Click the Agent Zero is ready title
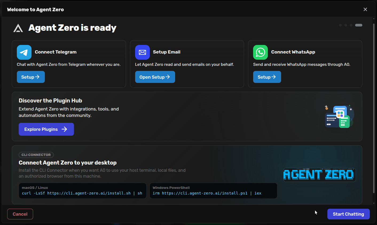Image resolution: width=377 pixels, height=225 pixels. [x=72, y=28]
